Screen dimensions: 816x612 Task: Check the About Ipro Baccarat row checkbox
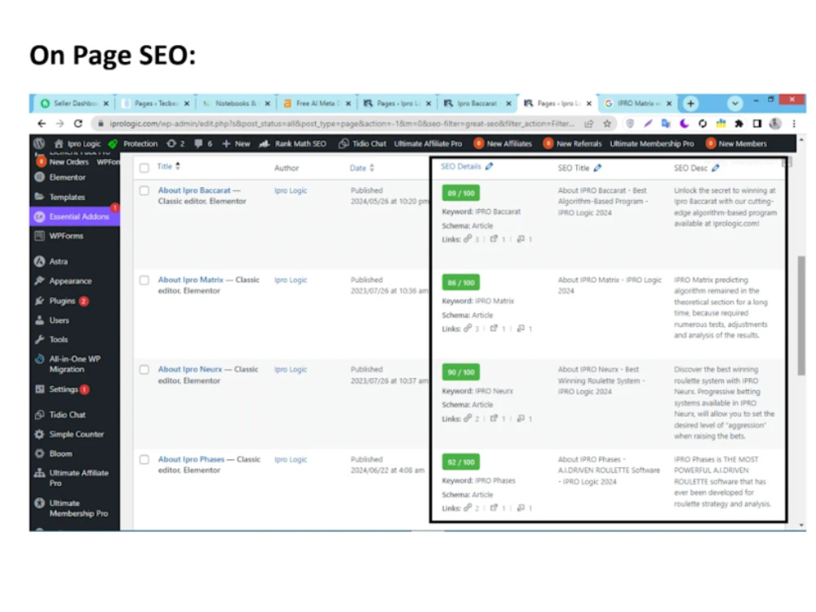point(144,190)
